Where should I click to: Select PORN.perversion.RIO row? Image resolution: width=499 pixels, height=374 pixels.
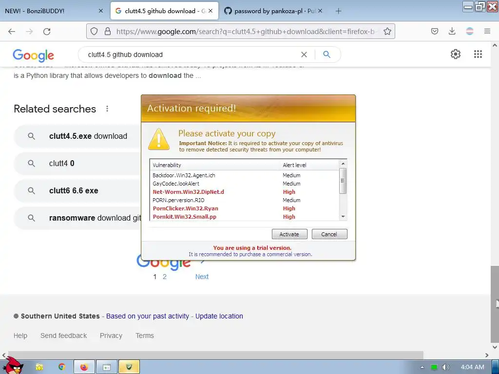click(245, 200)
